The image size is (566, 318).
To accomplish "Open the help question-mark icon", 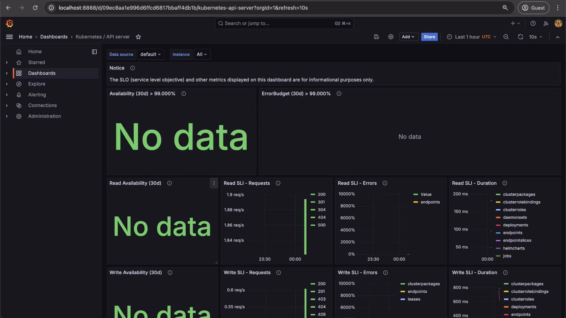I will tap(533, 23).
